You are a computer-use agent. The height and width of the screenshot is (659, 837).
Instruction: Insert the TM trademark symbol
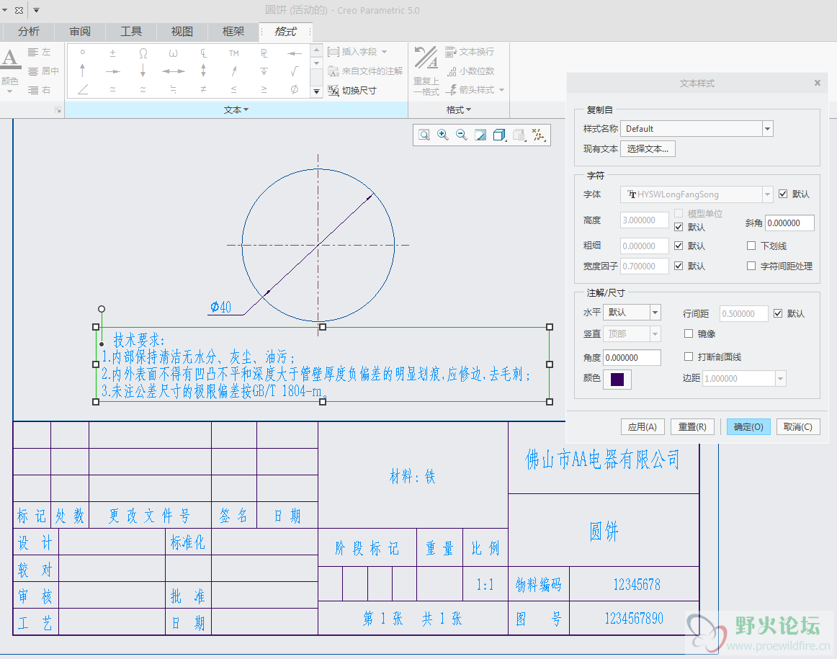click(234, 53)
